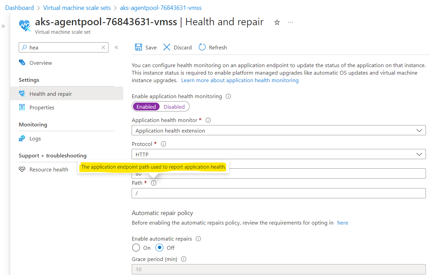Screen dimensions: 430x275
Task: Select the On radio for automatic repairs
Action: 136,248
